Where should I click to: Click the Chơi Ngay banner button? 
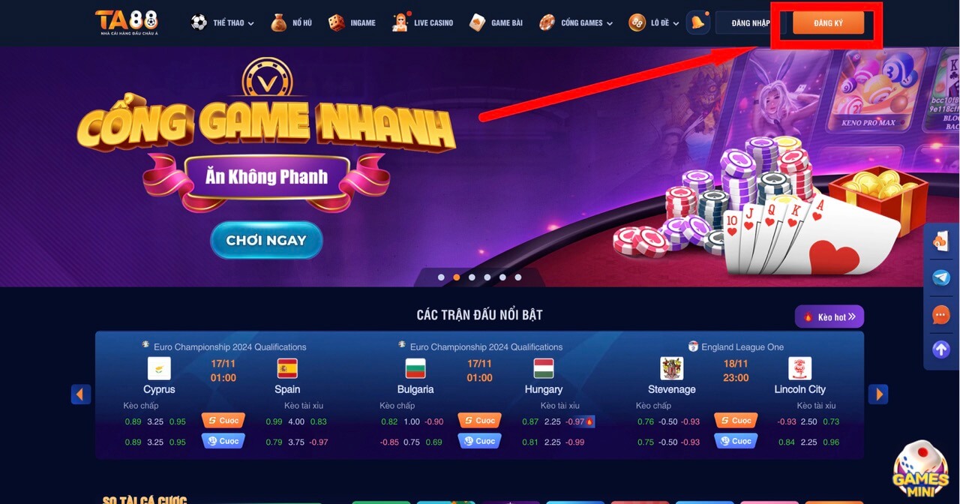coord(266,241)
